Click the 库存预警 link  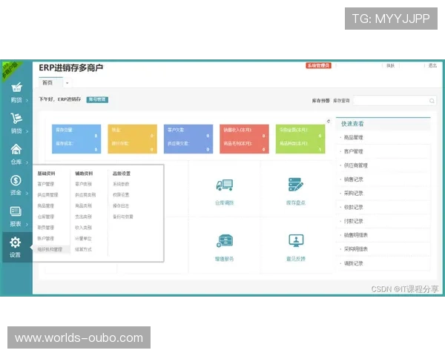click(x=321, y=101)
